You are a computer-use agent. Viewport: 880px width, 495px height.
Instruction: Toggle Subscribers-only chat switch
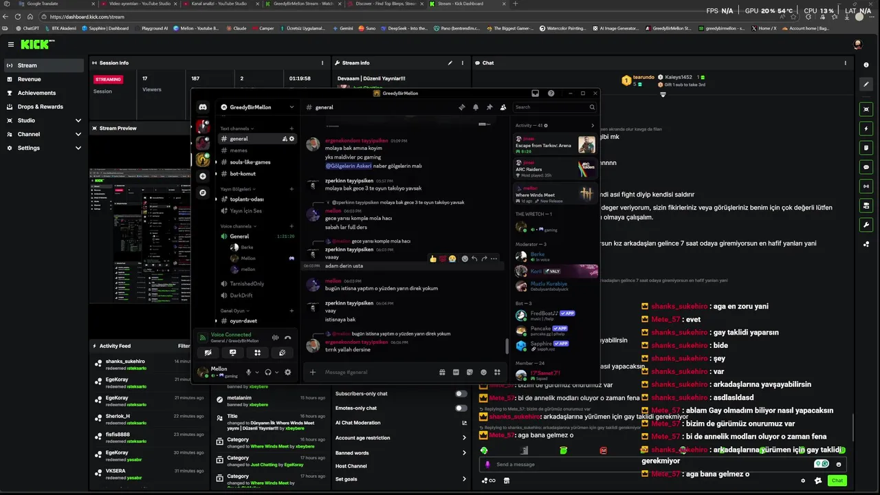[x=461, y=394]
